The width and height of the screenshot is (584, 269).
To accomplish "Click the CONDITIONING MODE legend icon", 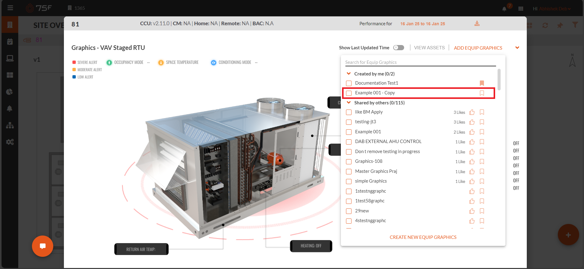I will coord(214,62).
